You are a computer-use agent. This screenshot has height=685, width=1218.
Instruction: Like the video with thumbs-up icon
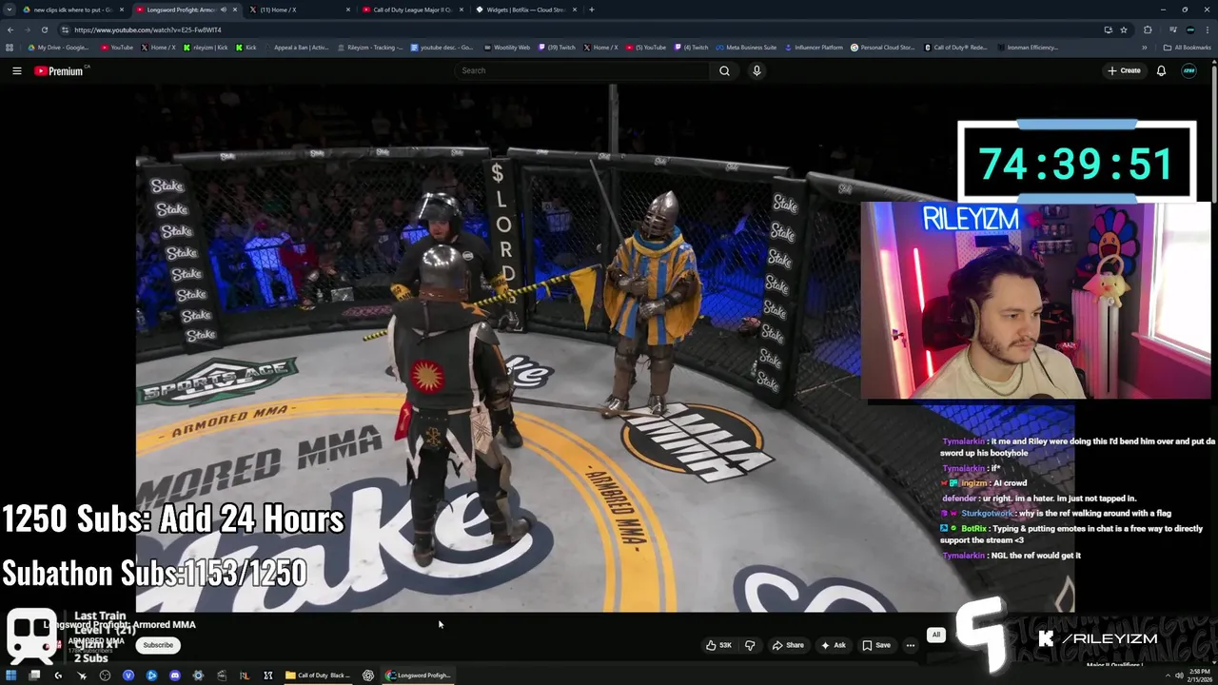click(718, 645)
